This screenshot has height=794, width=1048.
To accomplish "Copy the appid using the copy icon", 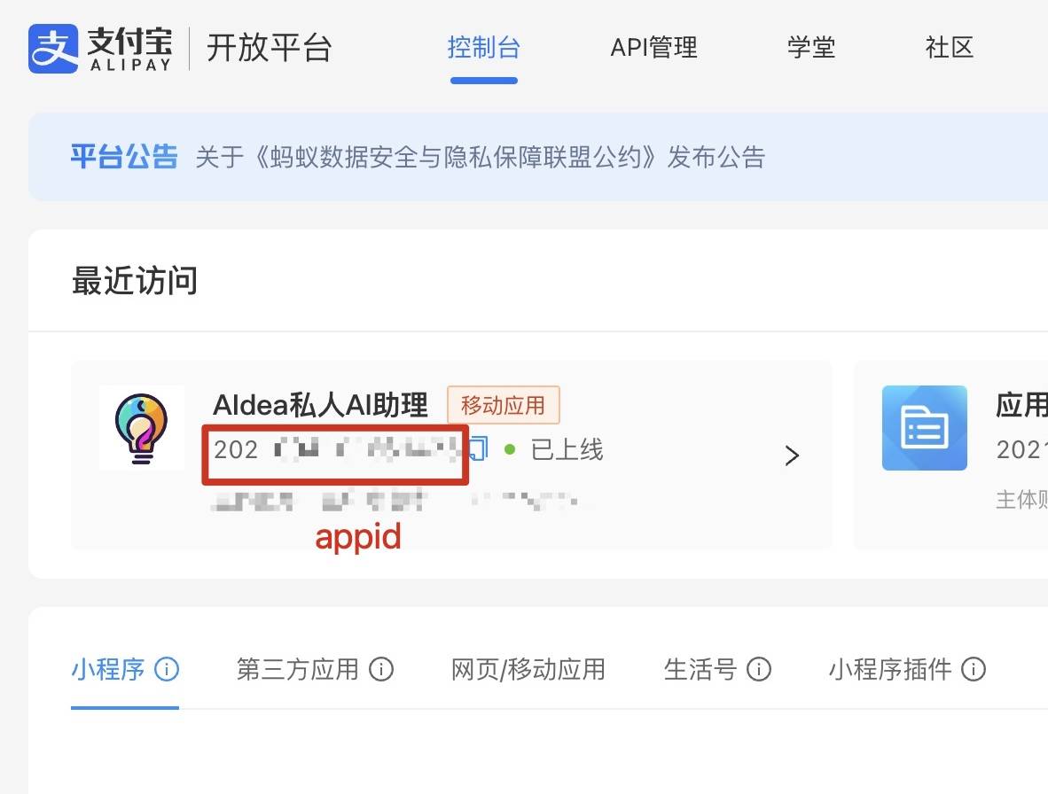I will point(477,448).
